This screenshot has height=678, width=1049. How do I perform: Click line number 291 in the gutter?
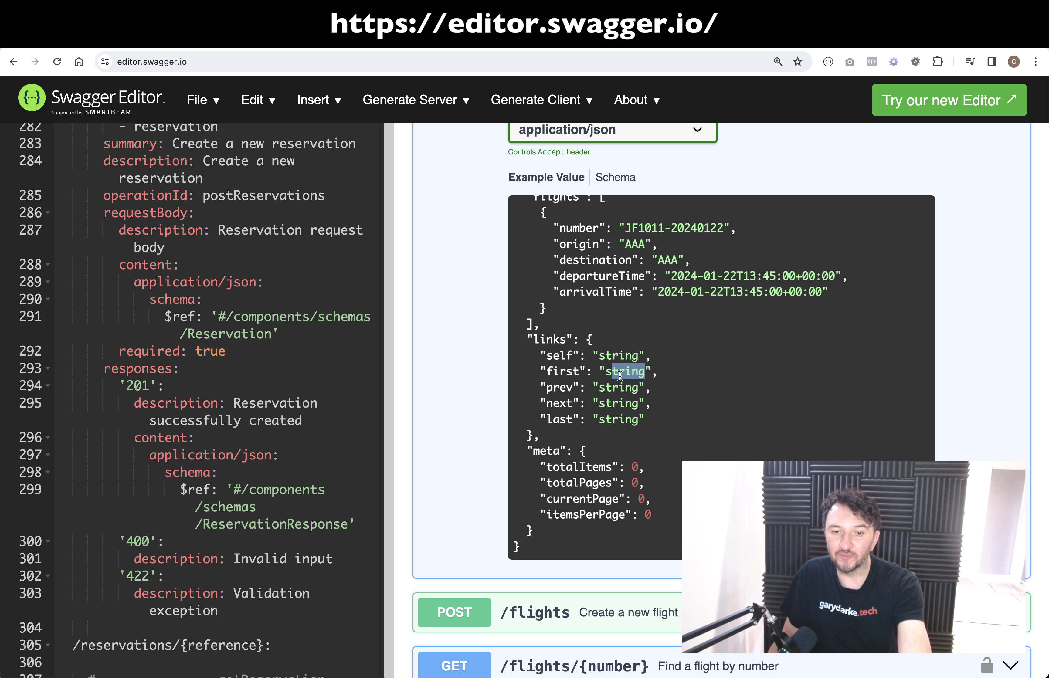click(x=30, y=317)
